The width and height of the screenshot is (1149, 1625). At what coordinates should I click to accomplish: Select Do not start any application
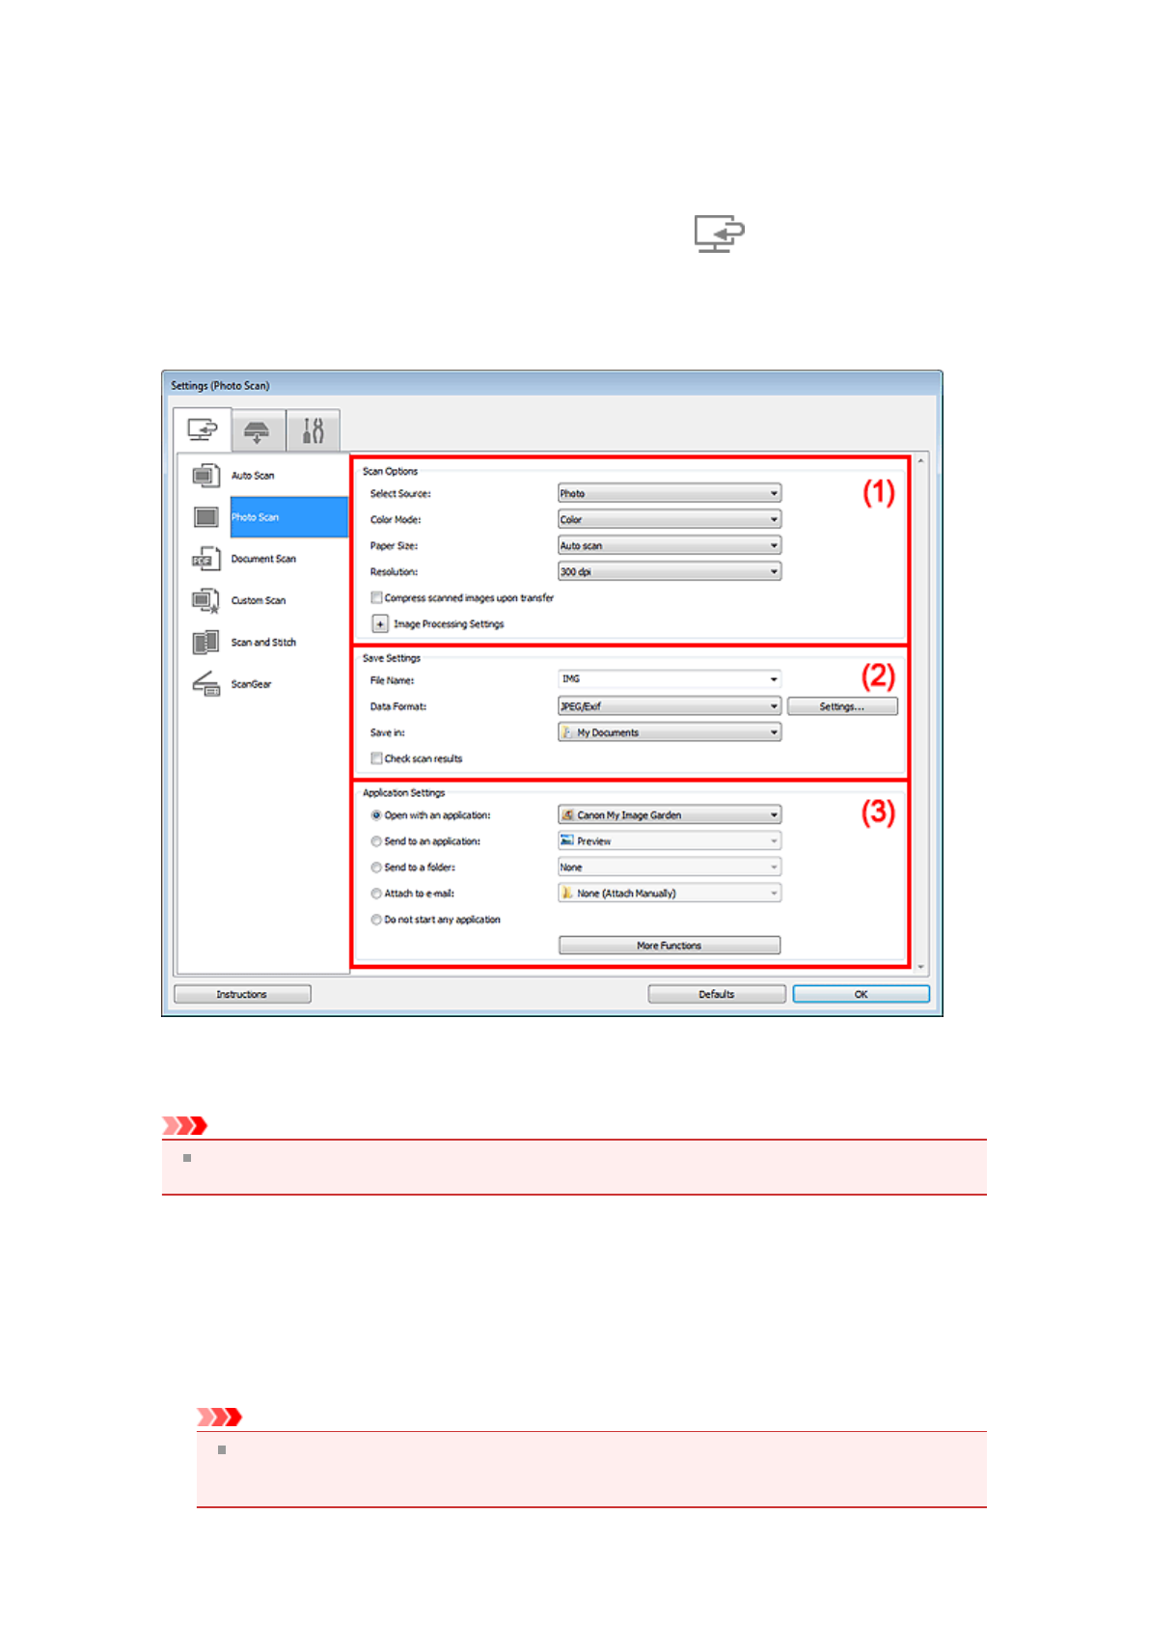click(x=376, y=920)
